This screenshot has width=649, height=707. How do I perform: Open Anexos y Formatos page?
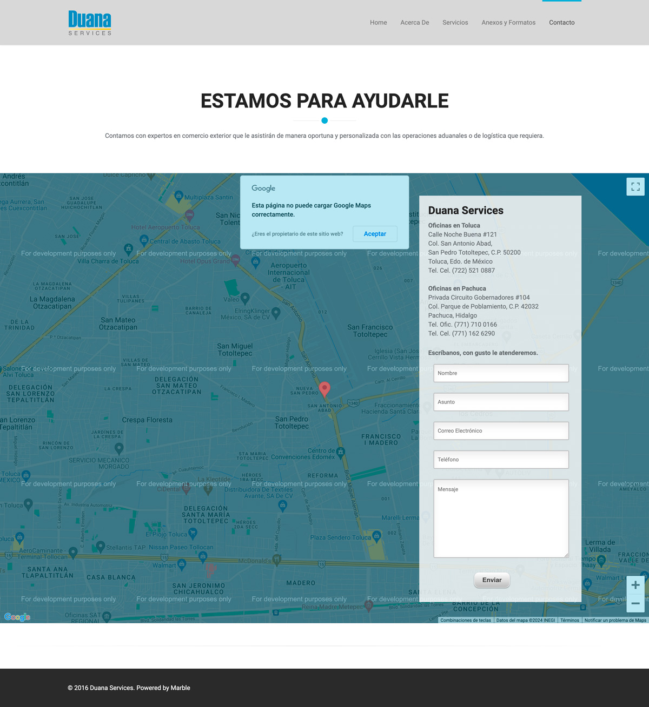click(x=508, y=23)
